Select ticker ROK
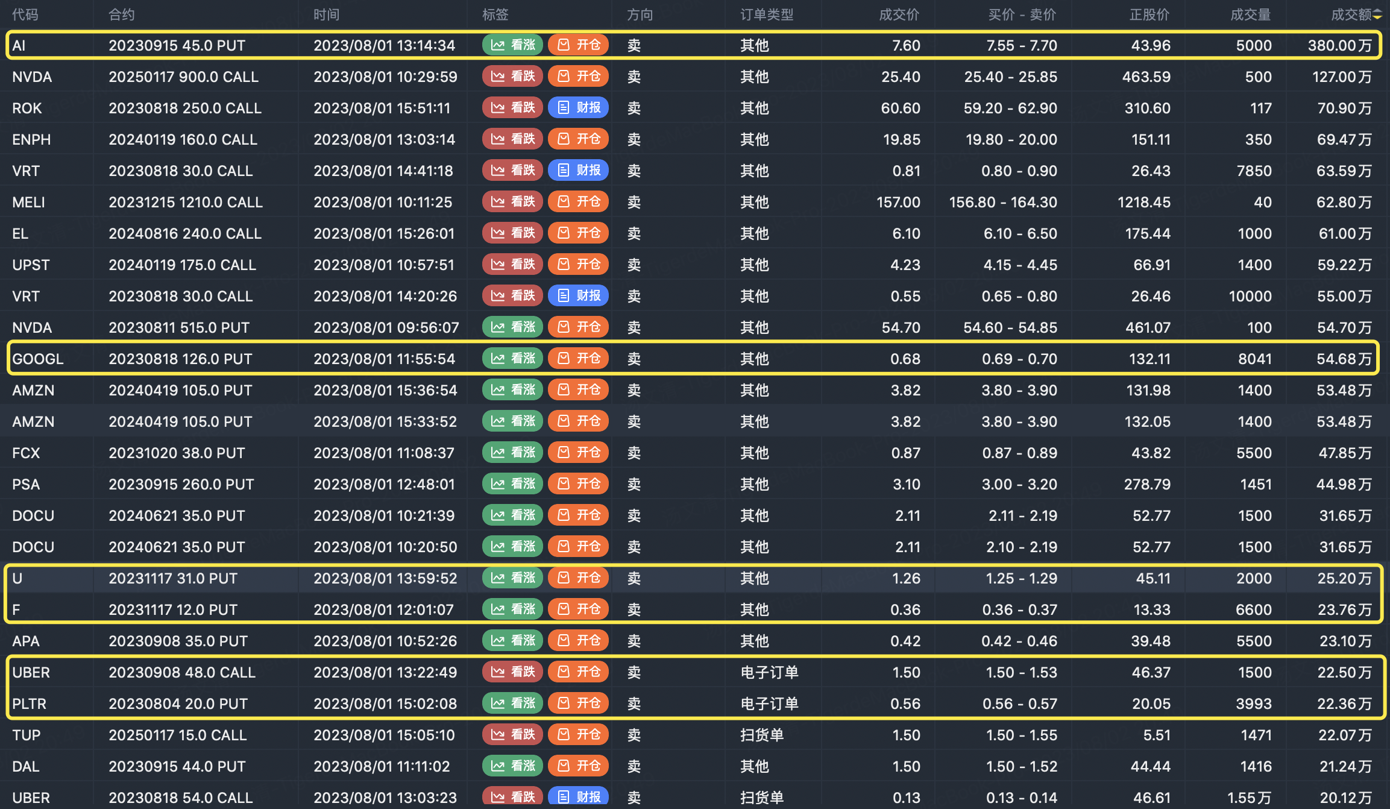This screenshot has height=809, width=1390. 27,108
